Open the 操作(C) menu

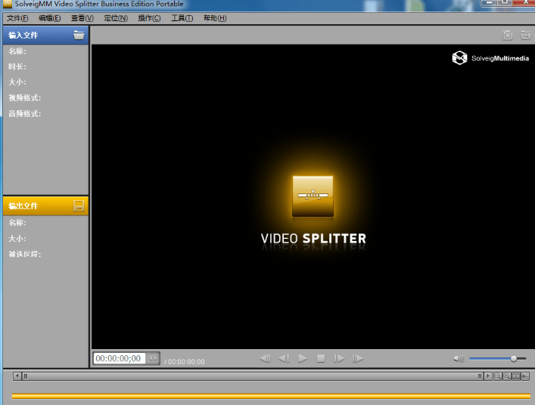coord(149,18)
